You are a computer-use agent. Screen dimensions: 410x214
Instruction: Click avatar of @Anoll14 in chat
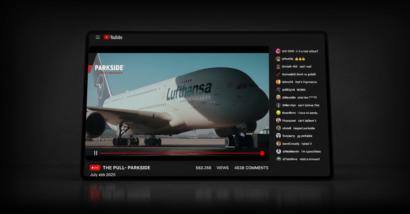click(x=278, y=82)
